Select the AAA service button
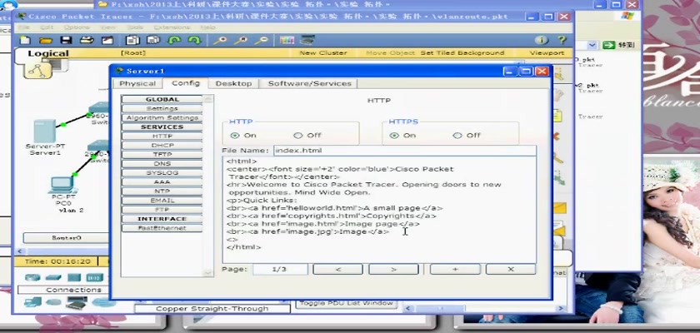The height and width of the screenshot is (333, 700). [x=162, y=182]
